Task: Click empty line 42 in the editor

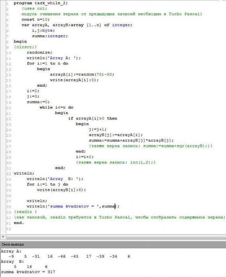Action: (116, 229)
